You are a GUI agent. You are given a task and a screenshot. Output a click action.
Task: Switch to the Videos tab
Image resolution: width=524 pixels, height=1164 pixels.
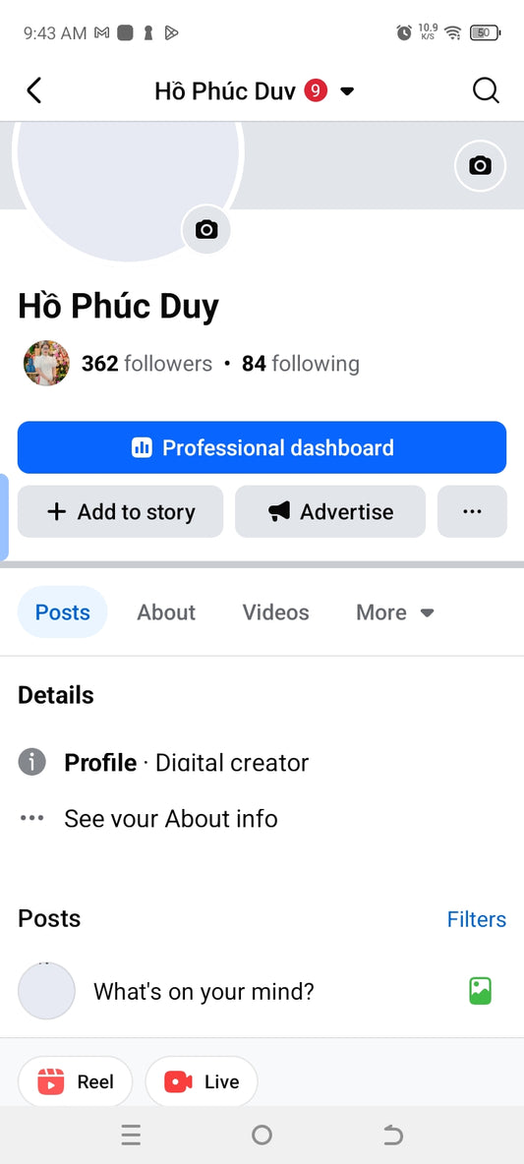click(x=275, y=612)
